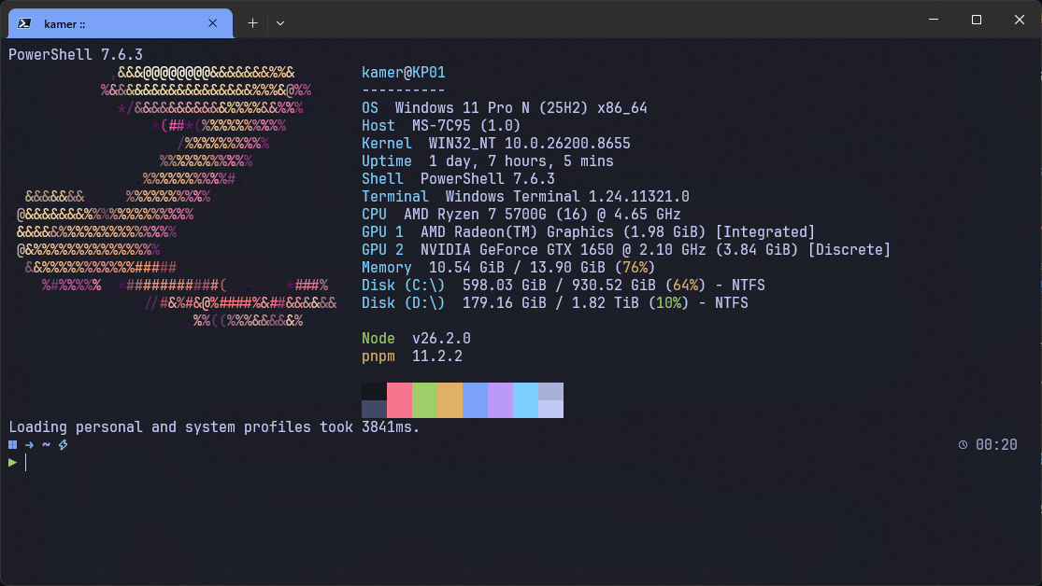This screenshot has width=1042, height=586.
Task: Click the 'PowerShell 7.6.3' banner at top
Action: [76, 54]
